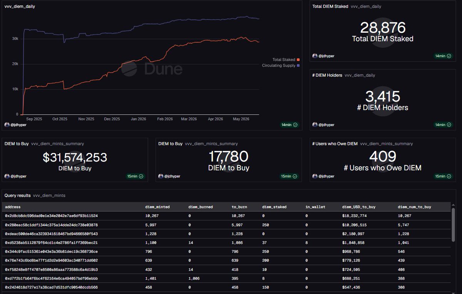The image size is (462, 294).
Task: Open @jdhyper link in Total DIEM Staked panel
Action: click(326, 56)
